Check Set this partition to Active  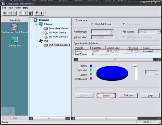click(124, 37)
